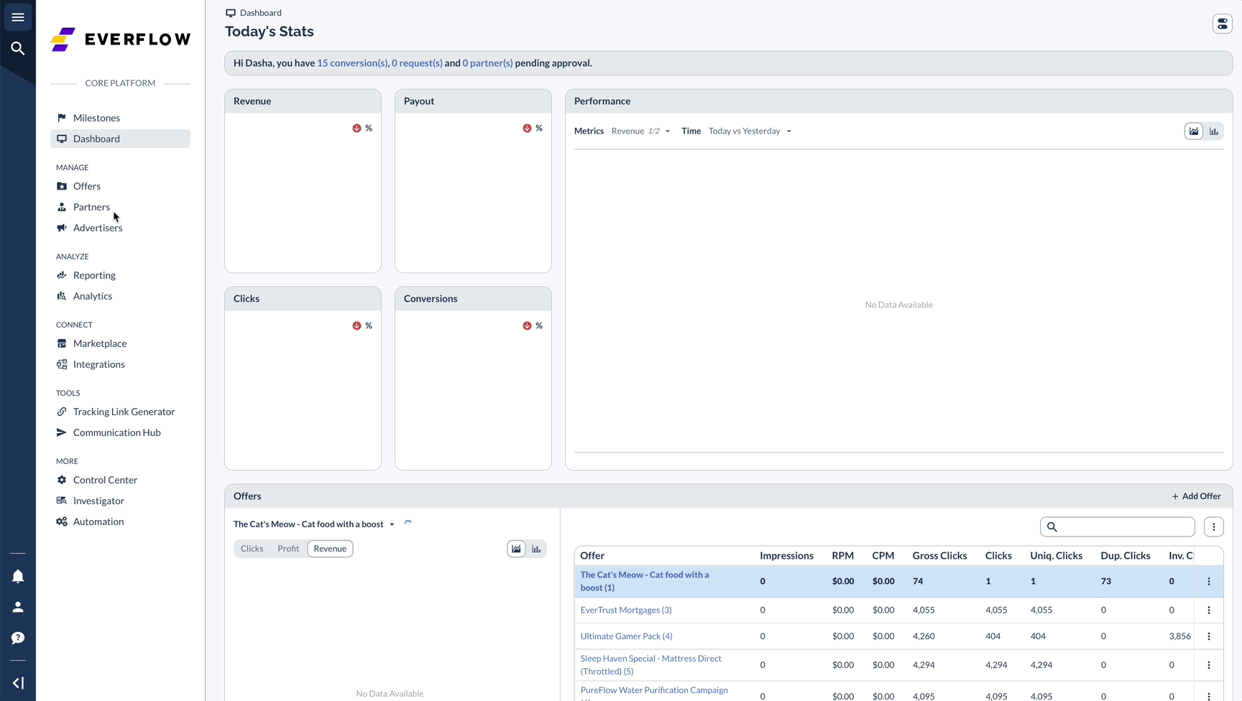Focus the Offers search input field
Viewport: 1242px width, 701px height.
coord(1117,526)
